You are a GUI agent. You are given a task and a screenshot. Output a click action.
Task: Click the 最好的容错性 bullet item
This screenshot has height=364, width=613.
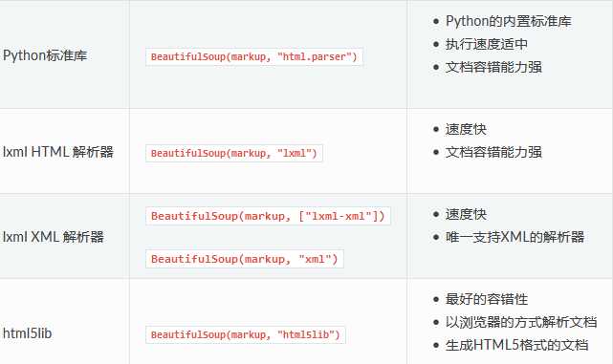[487, 299]
